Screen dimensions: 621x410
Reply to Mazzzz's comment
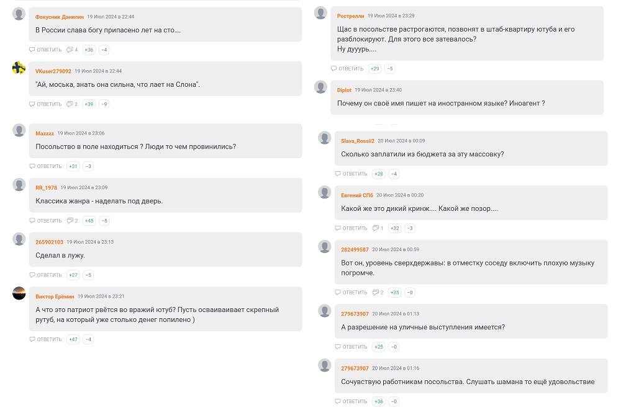pyautogui.click(x=45, y=167)
